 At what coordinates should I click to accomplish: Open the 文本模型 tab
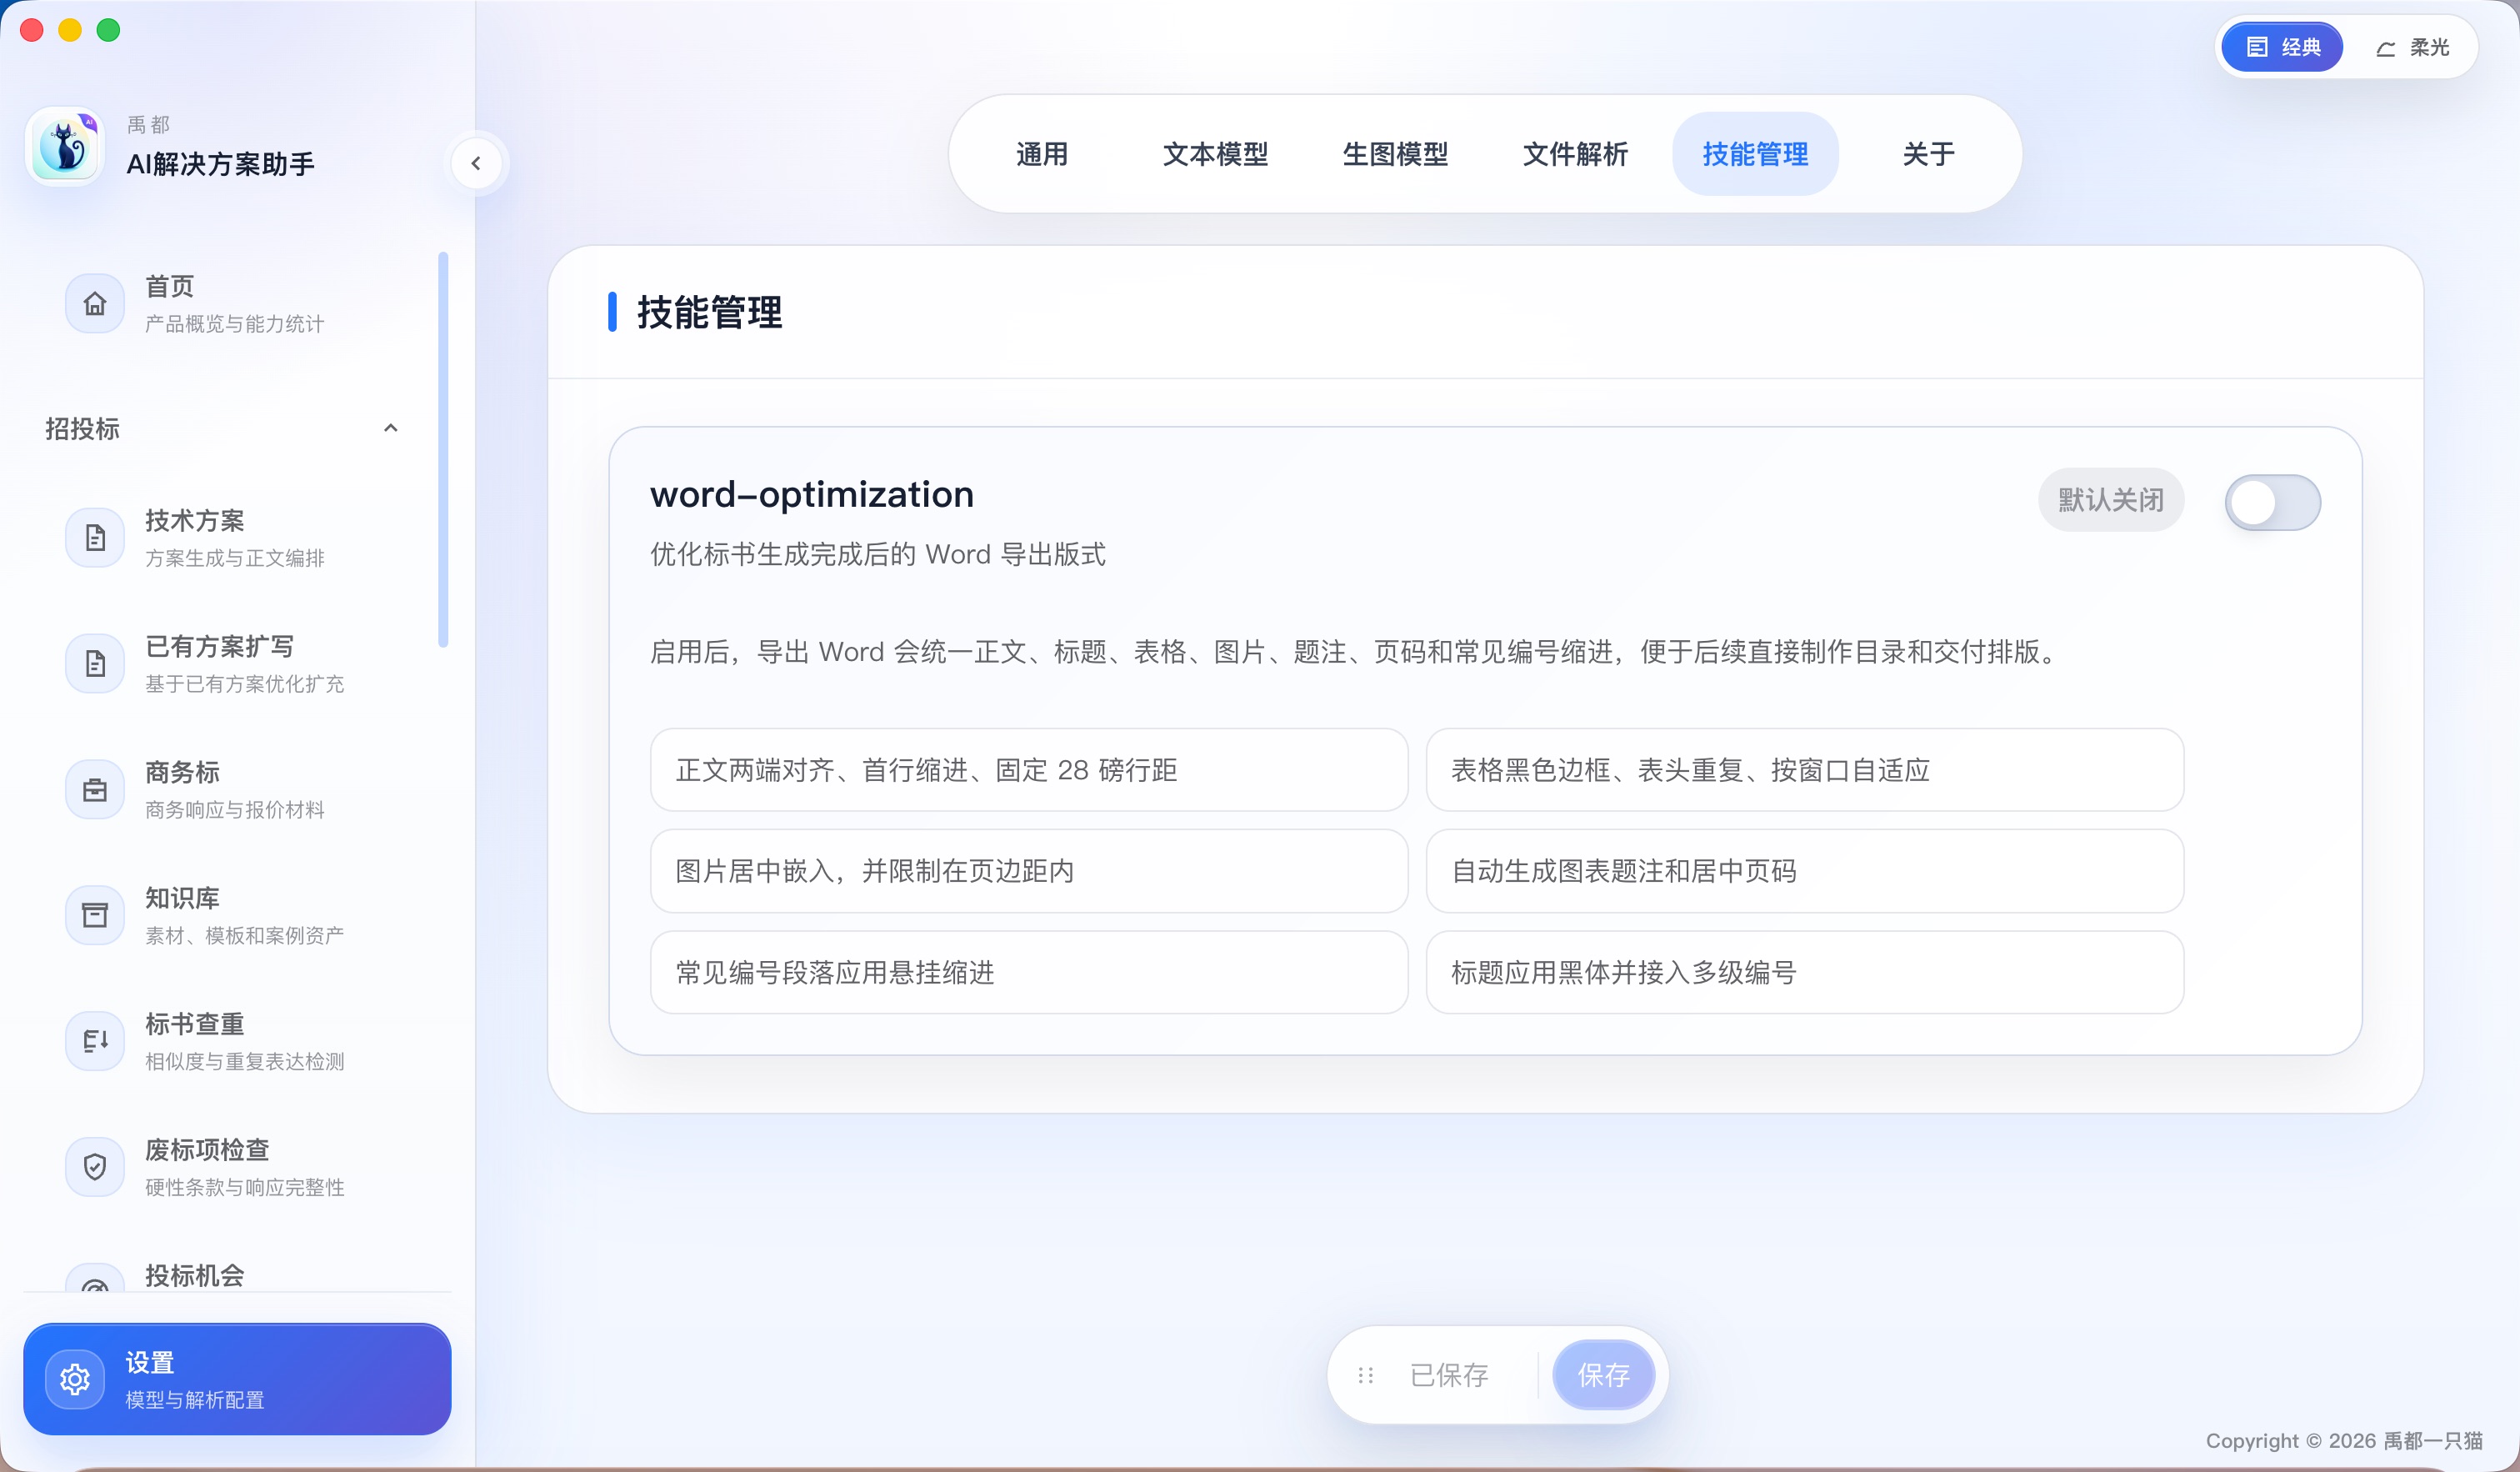point(1215,154)
